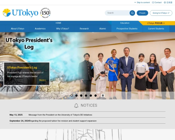This screenshot has width=175, height=140.
Task: Click the globe language icon
Action: (x=165, y=2)
